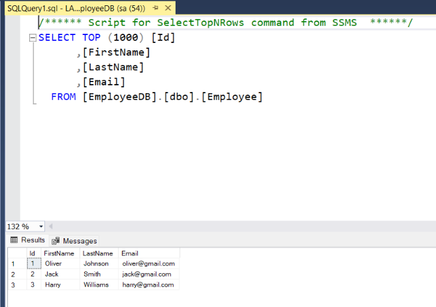436x307 pixels.
Task: Click the Id cell of Oliver's row
Action: 34,263
